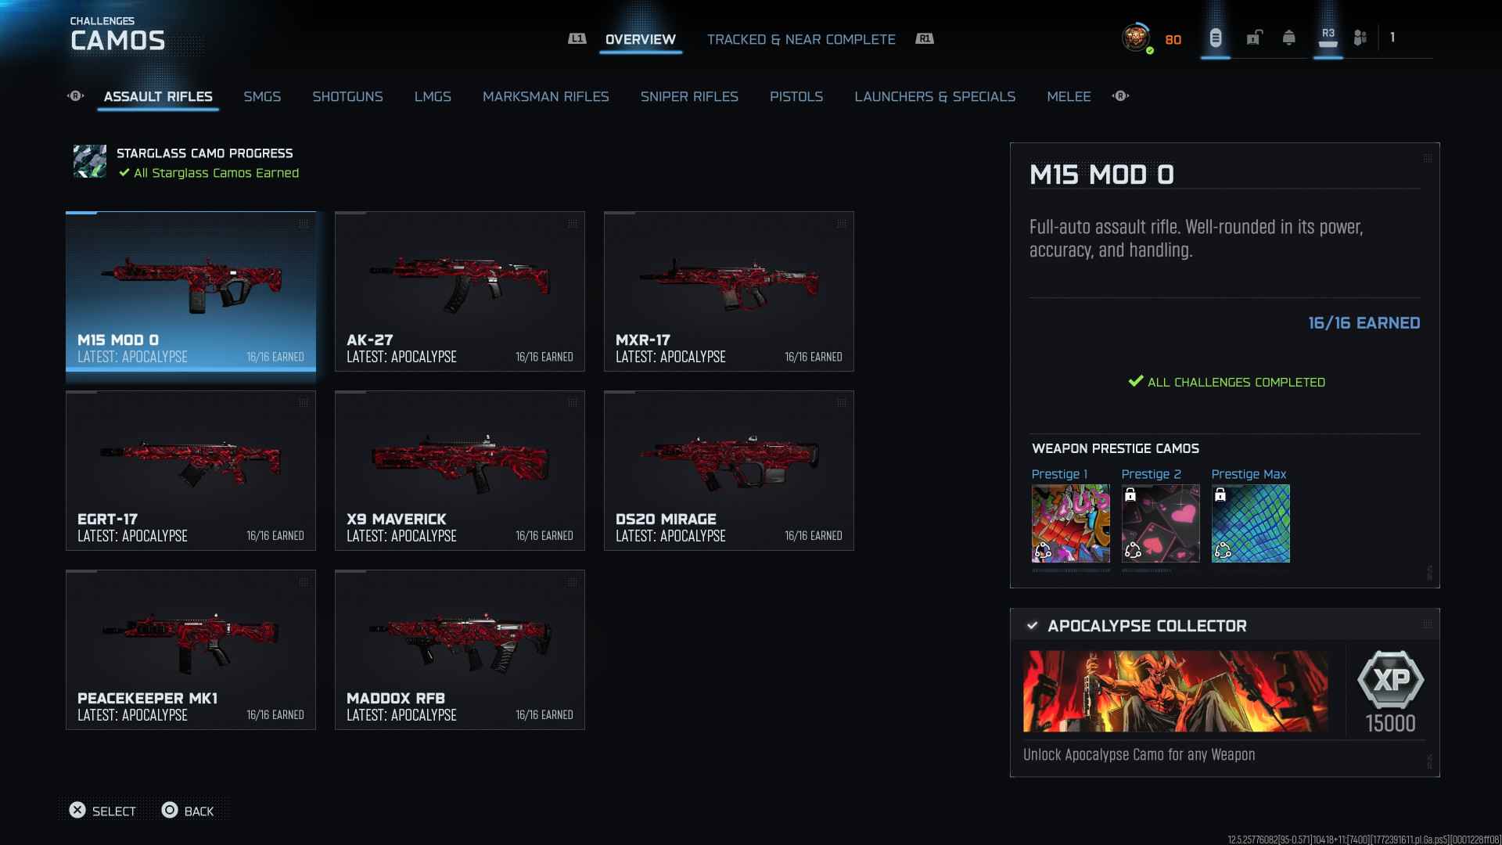The image size is (1502, 845).
Task: Open Tracked & Near Complete tab
Action: click(x=801, y=39)
